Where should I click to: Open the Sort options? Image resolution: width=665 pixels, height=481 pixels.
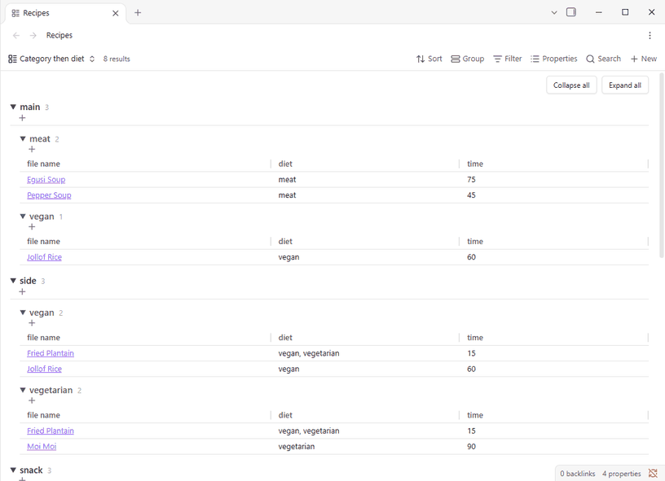(429, 59)
